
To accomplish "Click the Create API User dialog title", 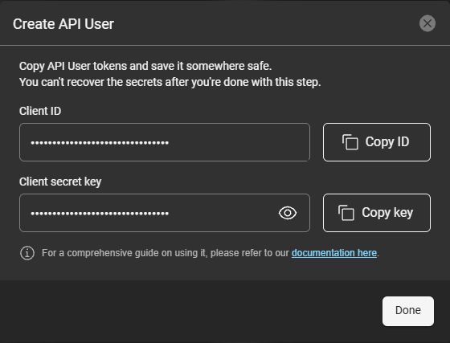I will point(63,24).
